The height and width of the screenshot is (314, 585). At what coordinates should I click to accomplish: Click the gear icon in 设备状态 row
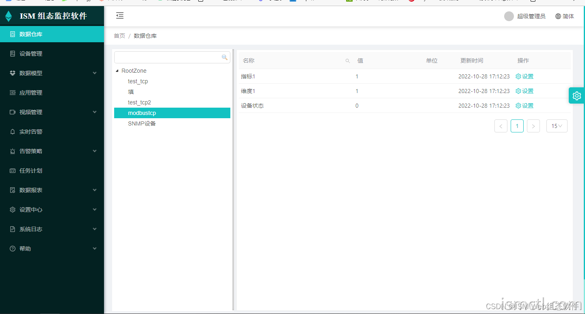tap(518, 106)
